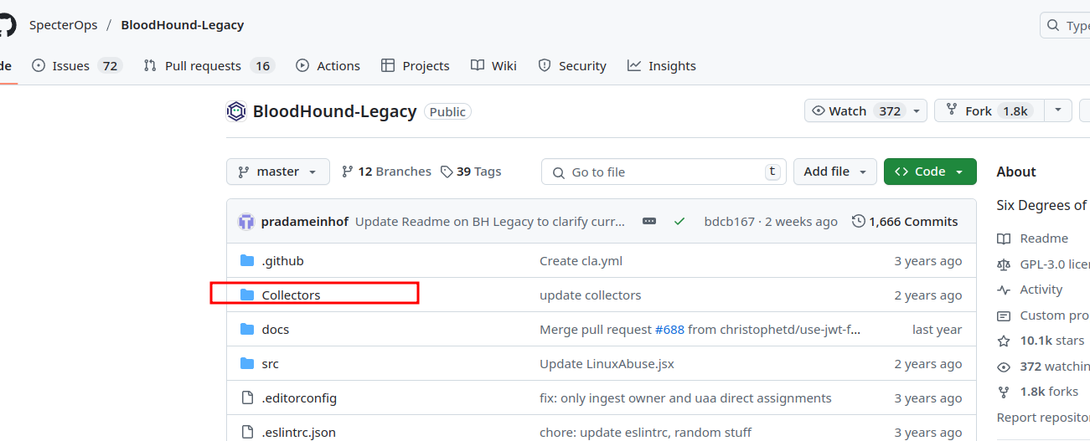Open the master branch dropdown
The image size is (1090, 441).
click(x=277, y=172)
